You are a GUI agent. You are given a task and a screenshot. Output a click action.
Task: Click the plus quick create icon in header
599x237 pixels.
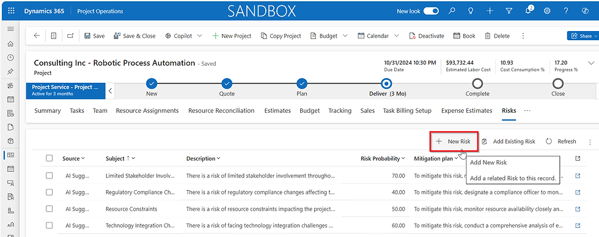pos(490,11)
